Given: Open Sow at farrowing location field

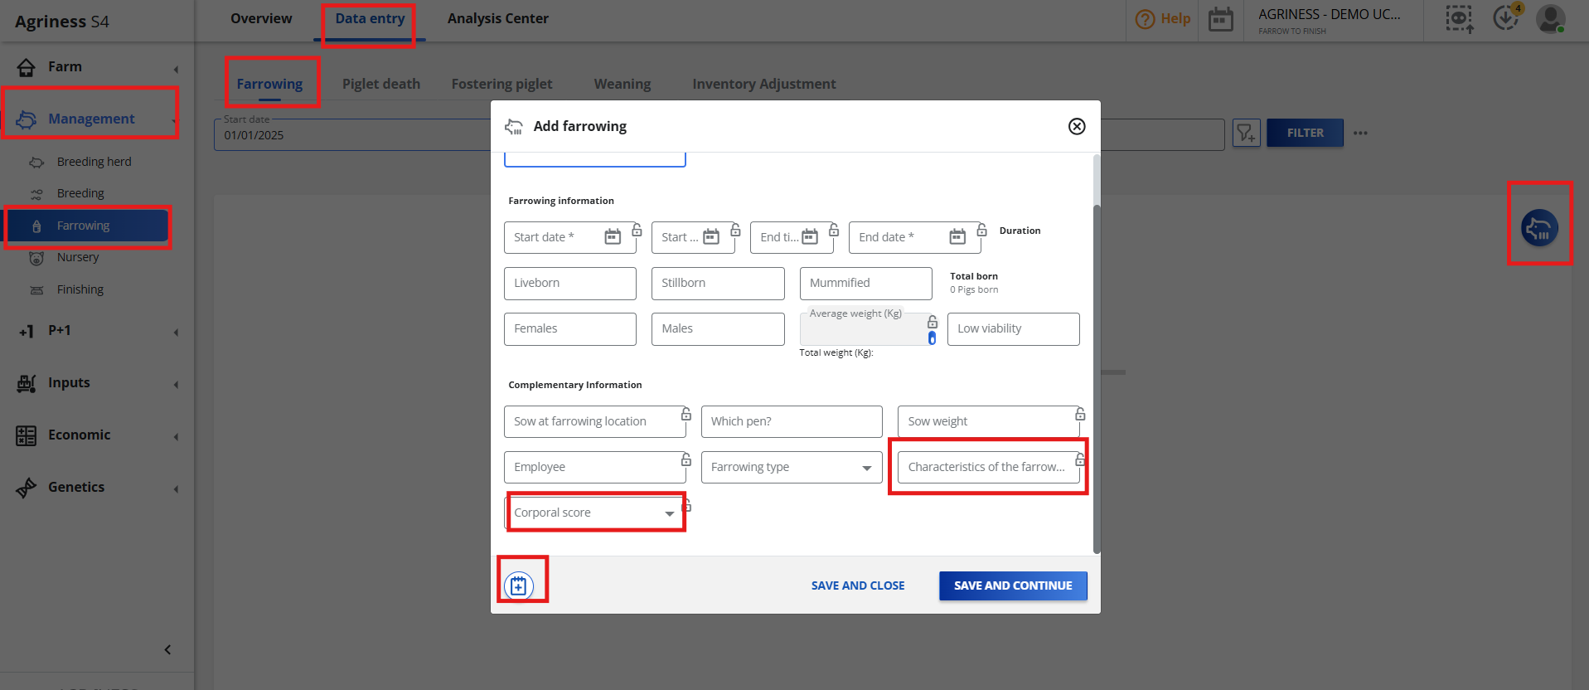Looking at the screenshot, I should [594, 421].
